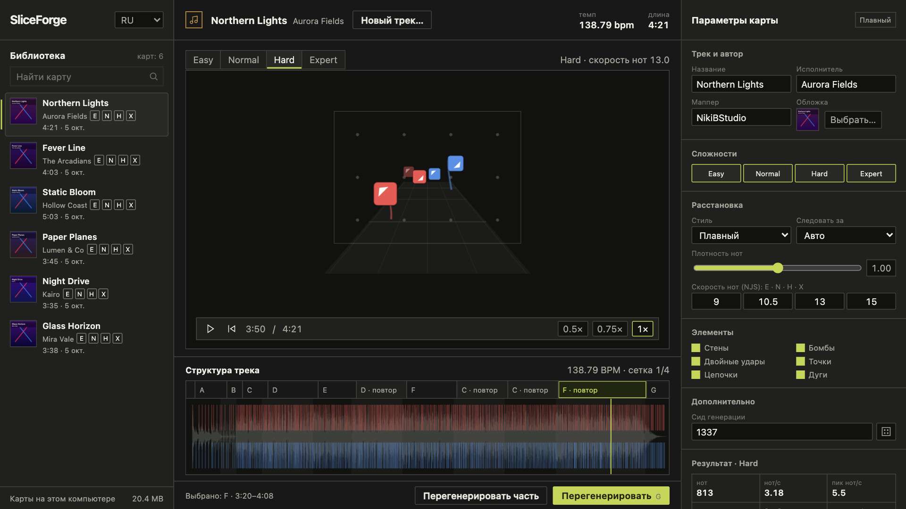Toggle the Точки checkbox
This screenshot has height=509, width=906.
[x=800, y=361]
